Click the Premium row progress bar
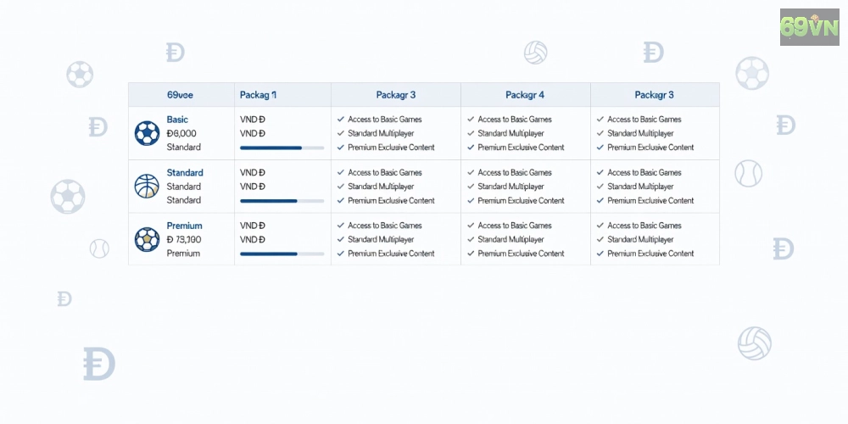The image size is (848, 424). coord(282,254)
